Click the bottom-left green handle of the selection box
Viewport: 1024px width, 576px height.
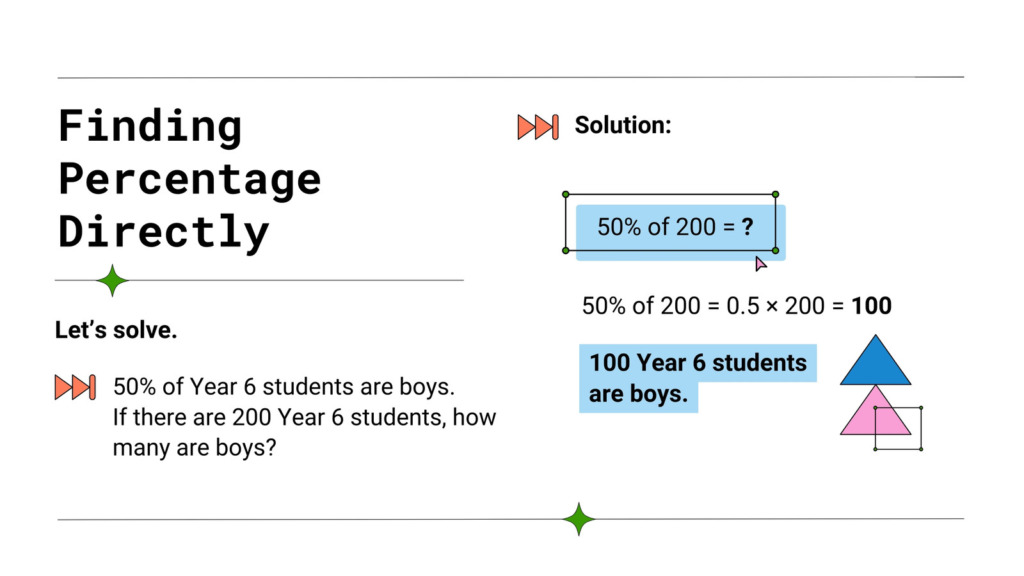[x=566, y=251]
